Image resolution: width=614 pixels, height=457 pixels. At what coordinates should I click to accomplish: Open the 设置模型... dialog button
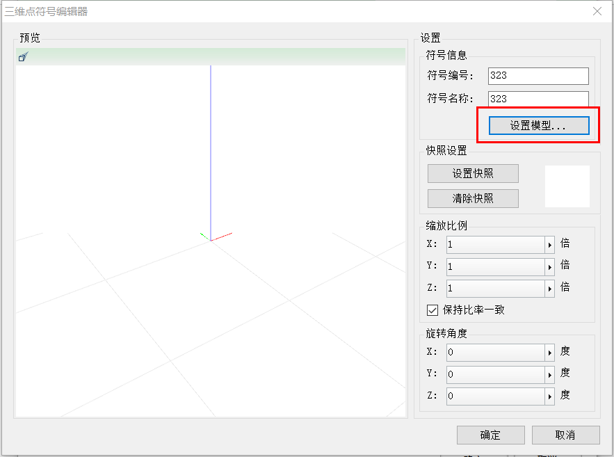pyautogui.click(x=539, y=126)
